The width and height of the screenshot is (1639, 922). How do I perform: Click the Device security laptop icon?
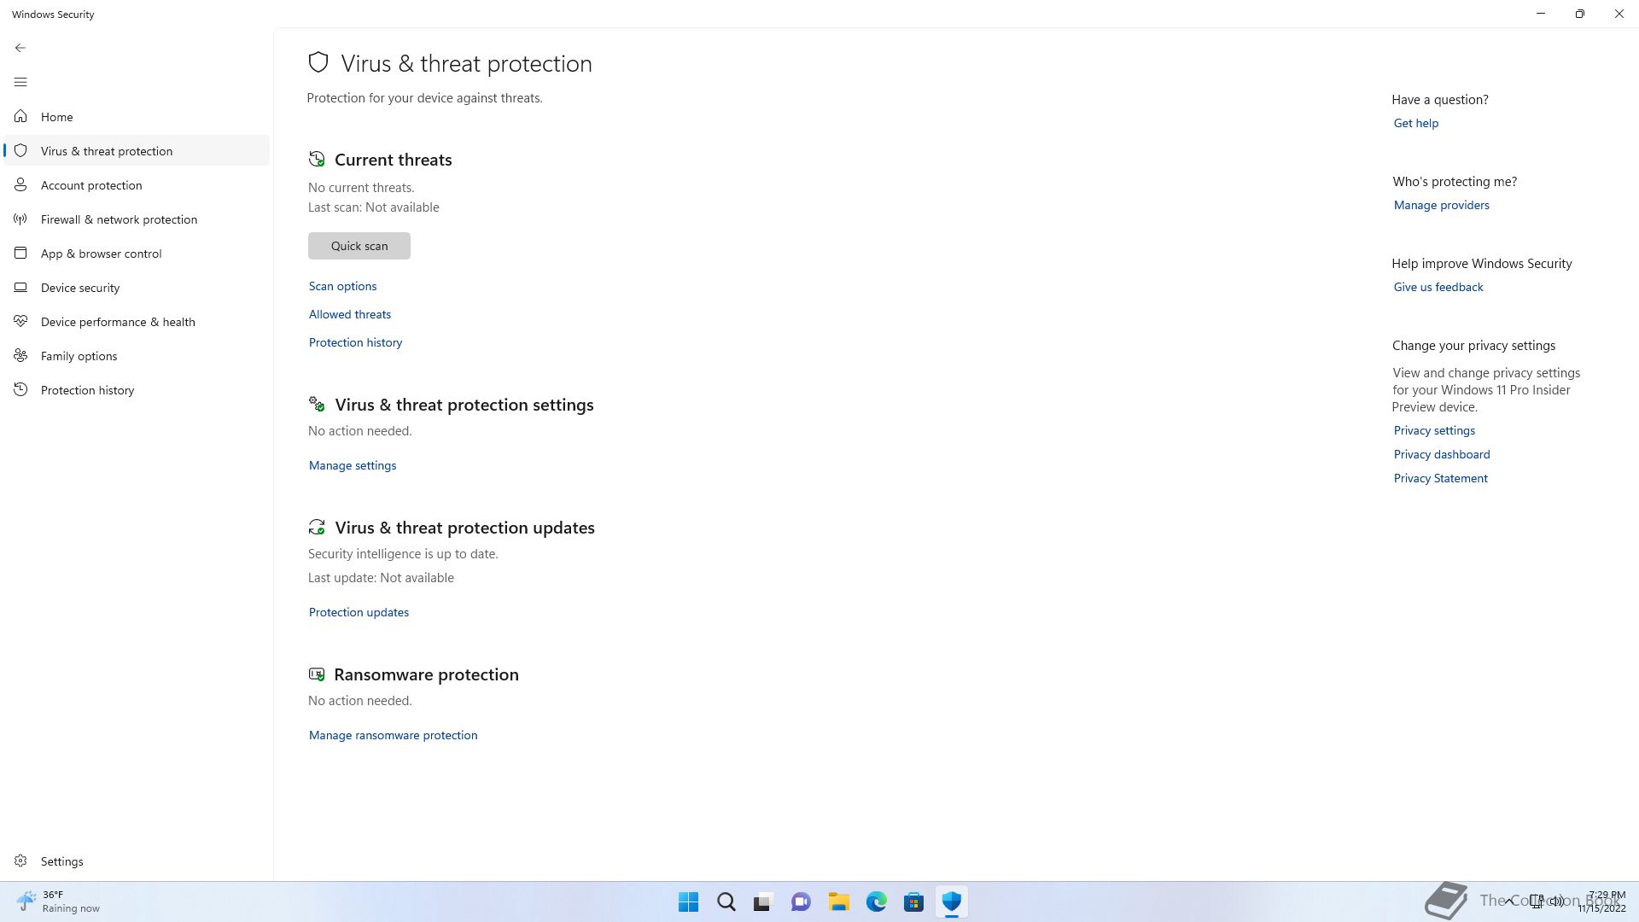[x=20, y=287]
